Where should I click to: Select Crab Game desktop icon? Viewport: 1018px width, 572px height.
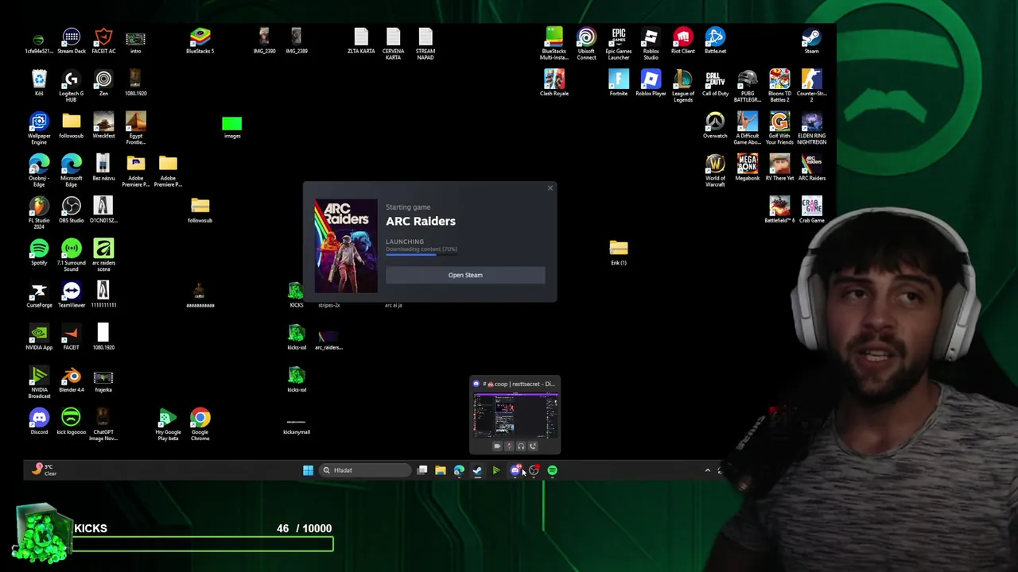(811, 211)
